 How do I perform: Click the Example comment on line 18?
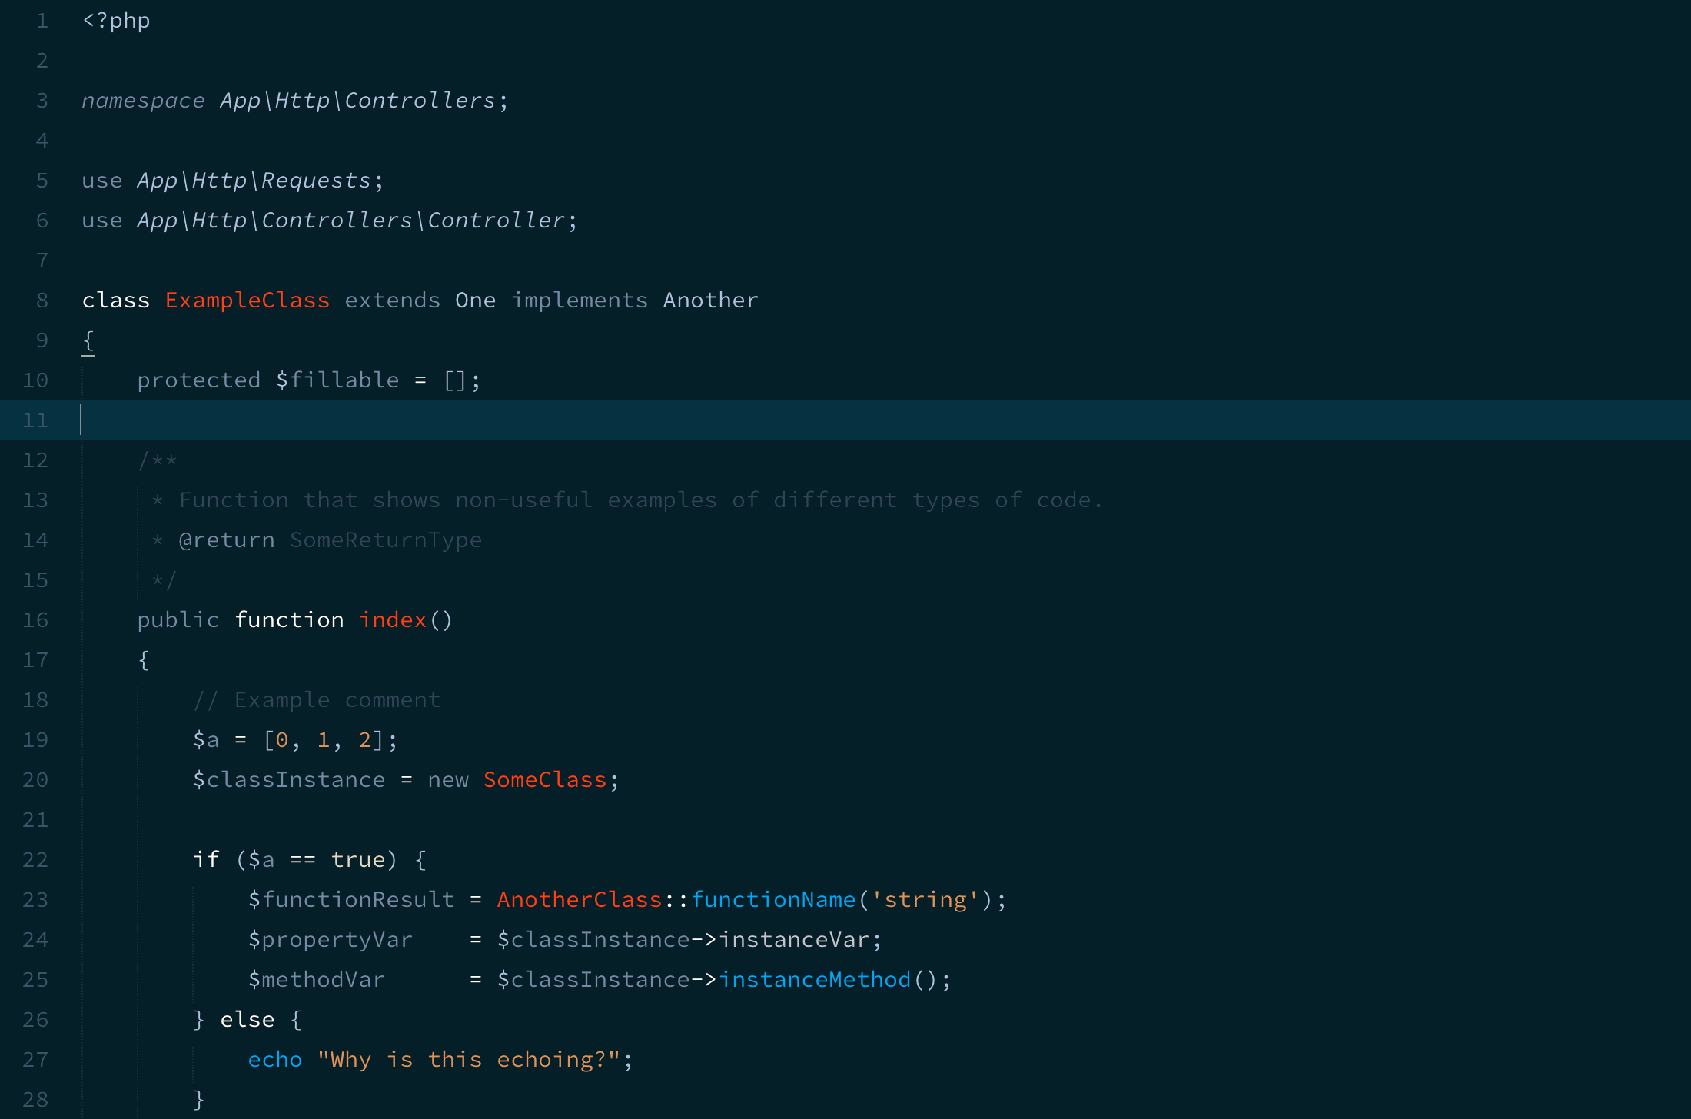click(x=317, y=700)
